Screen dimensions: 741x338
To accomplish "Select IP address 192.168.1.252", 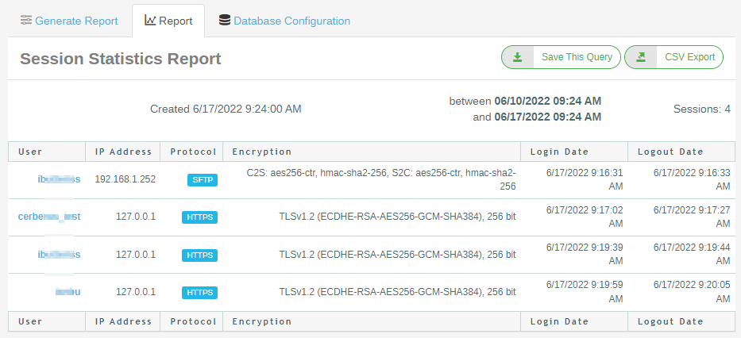I will (x=125, y=179).
